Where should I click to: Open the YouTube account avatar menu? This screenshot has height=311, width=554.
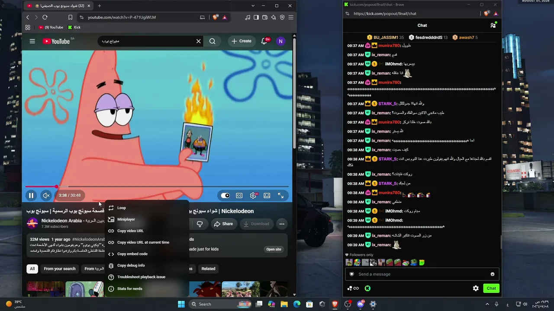(280, 41)
